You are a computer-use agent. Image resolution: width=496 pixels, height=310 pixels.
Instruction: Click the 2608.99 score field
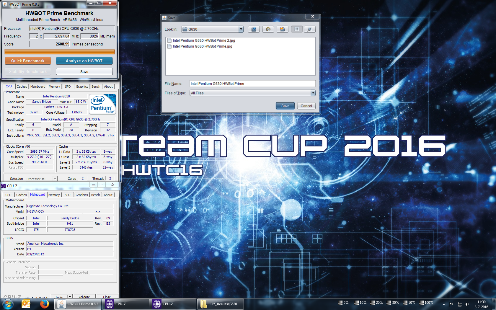point(49,44)
